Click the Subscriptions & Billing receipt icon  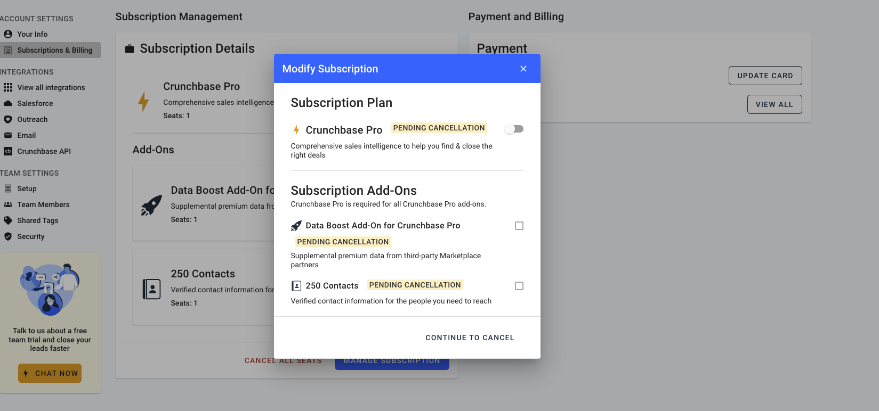(x=8, y=50)
